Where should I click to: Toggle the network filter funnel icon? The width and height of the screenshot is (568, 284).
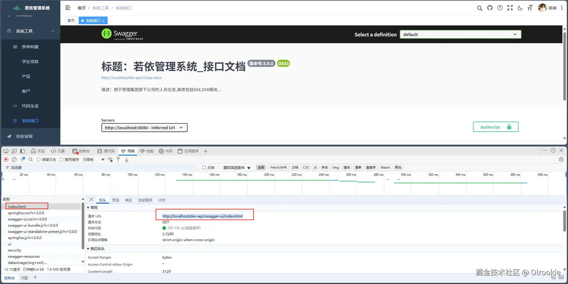point(22,159)
